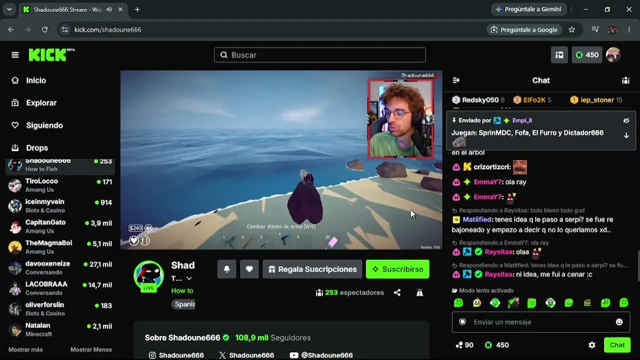Reload the page in browser toolbar

44,29
